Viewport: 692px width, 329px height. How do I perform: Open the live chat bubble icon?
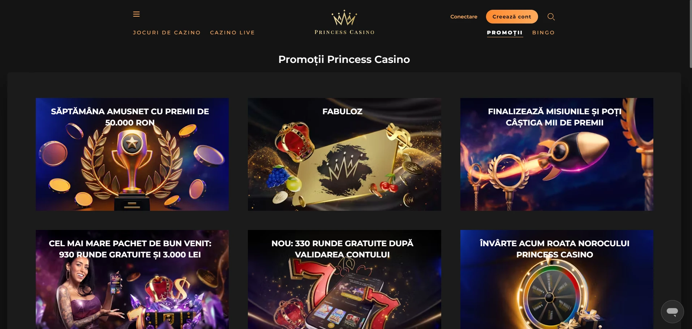point(672,311)
